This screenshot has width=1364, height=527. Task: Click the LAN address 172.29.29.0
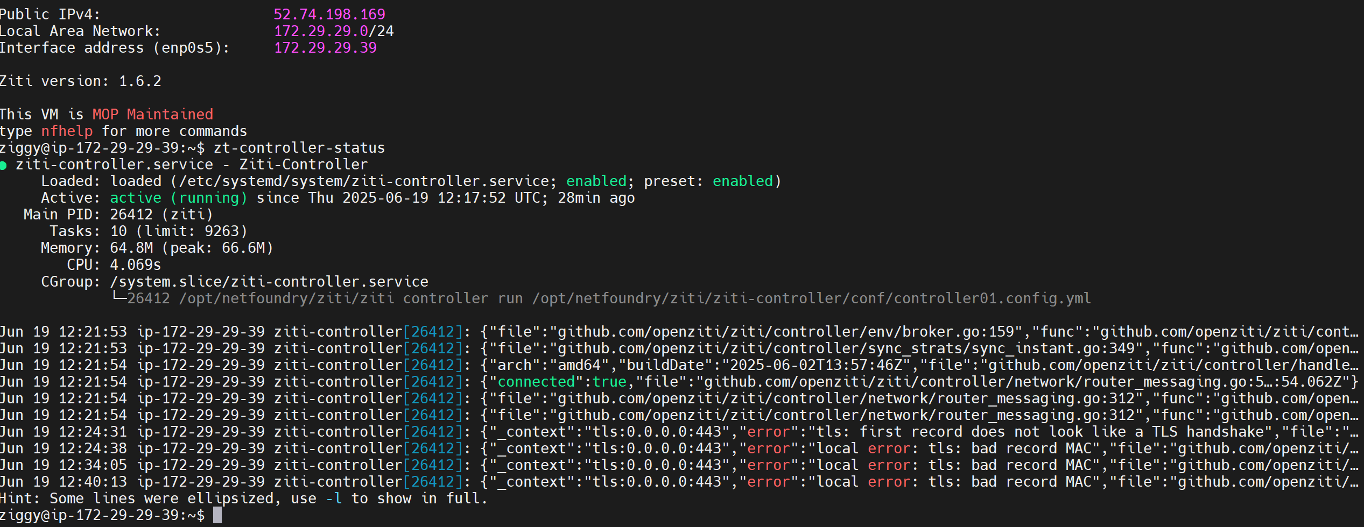click(x=321, y=31)
